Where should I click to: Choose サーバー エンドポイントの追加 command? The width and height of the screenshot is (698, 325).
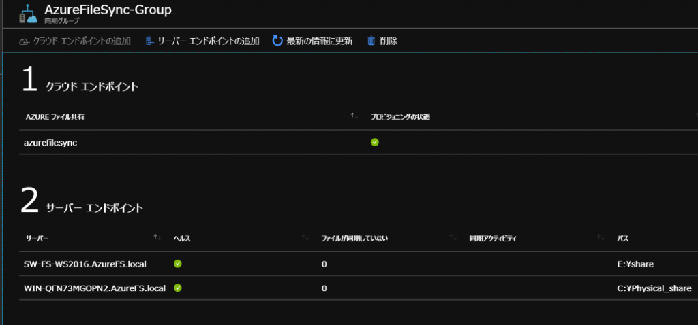tap(202, 41)
